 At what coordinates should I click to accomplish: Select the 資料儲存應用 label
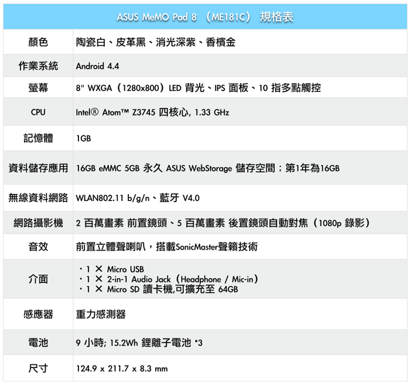38,168
